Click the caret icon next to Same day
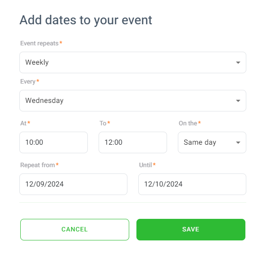This screenshot has height=253, width=267. pos(238,142)
